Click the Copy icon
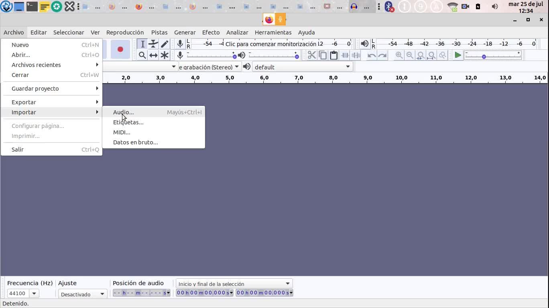The width and height of the screenshot is (549, 308). pyautogui.click(x=323, y=55)
